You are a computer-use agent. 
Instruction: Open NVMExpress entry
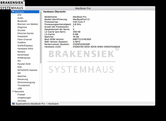(24, 58)
